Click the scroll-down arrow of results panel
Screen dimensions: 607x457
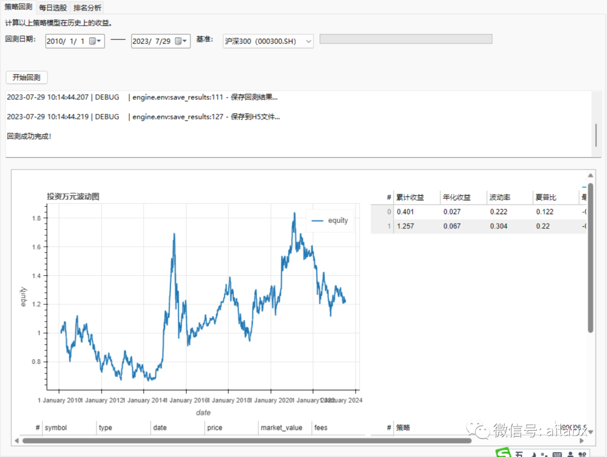pyautogui.click(x=590, y=432)
